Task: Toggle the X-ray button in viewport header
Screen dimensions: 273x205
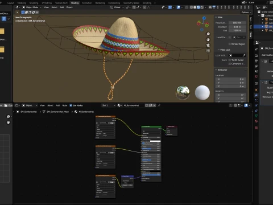Action: [187, 7]
